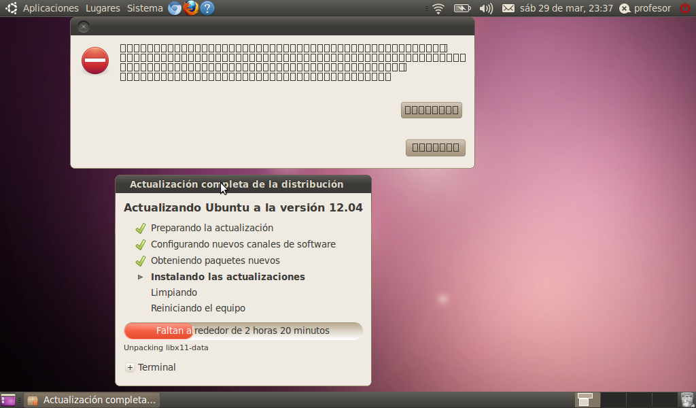Open the profesor user menu
Viewport: 696px width, 408px height.
pos(645,8)
